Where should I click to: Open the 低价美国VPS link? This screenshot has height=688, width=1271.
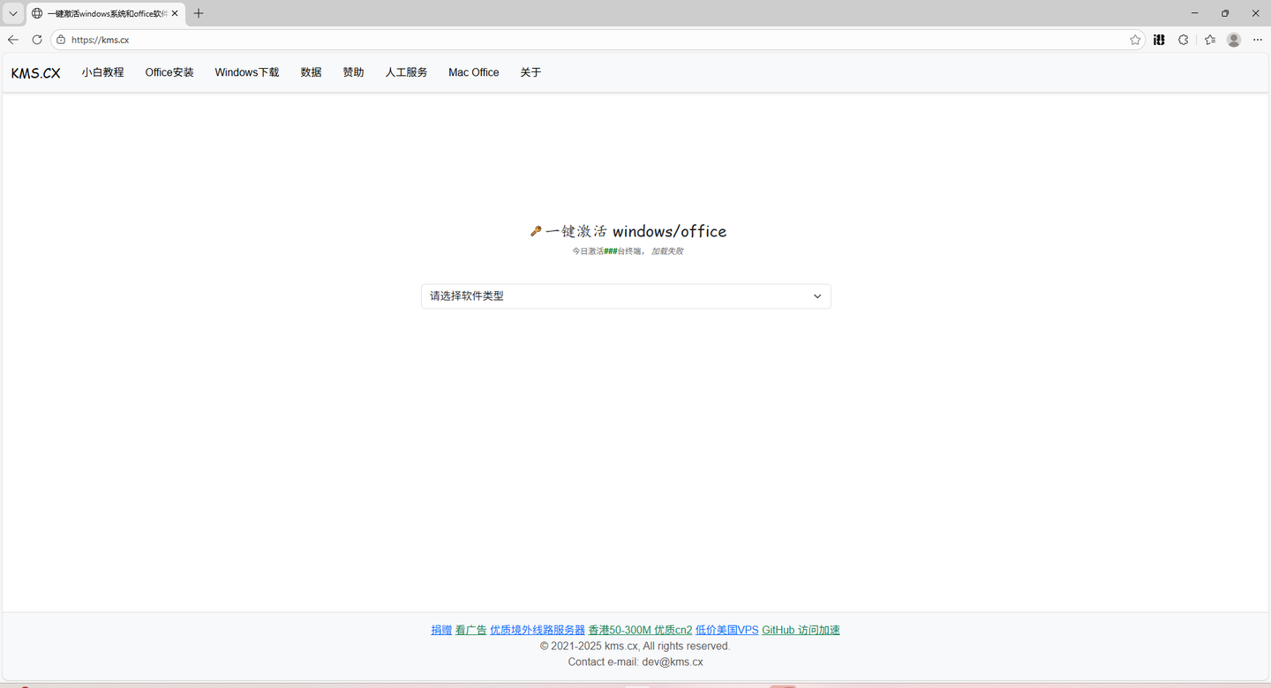pyautogui.click(x=727, y=630)
